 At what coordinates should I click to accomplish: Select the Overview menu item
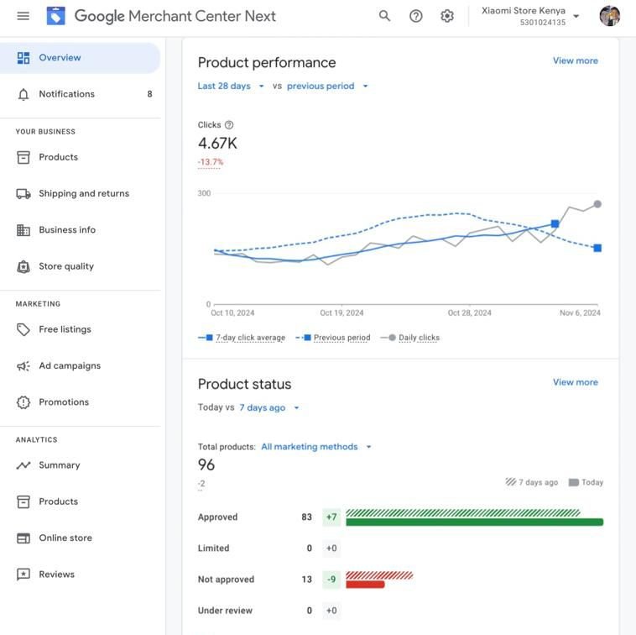pos(80,58)
